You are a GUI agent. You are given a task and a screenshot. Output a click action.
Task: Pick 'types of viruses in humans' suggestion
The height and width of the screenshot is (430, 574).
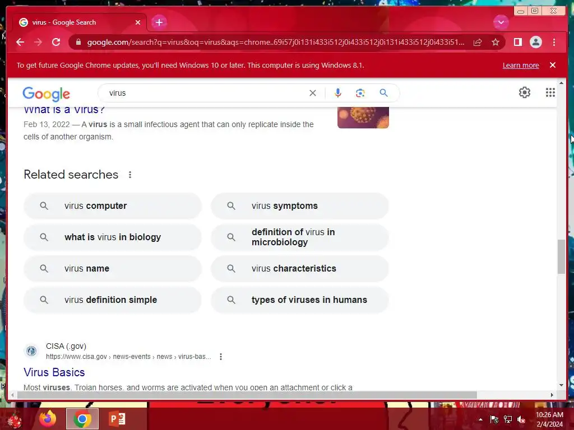tap(300, 300)
